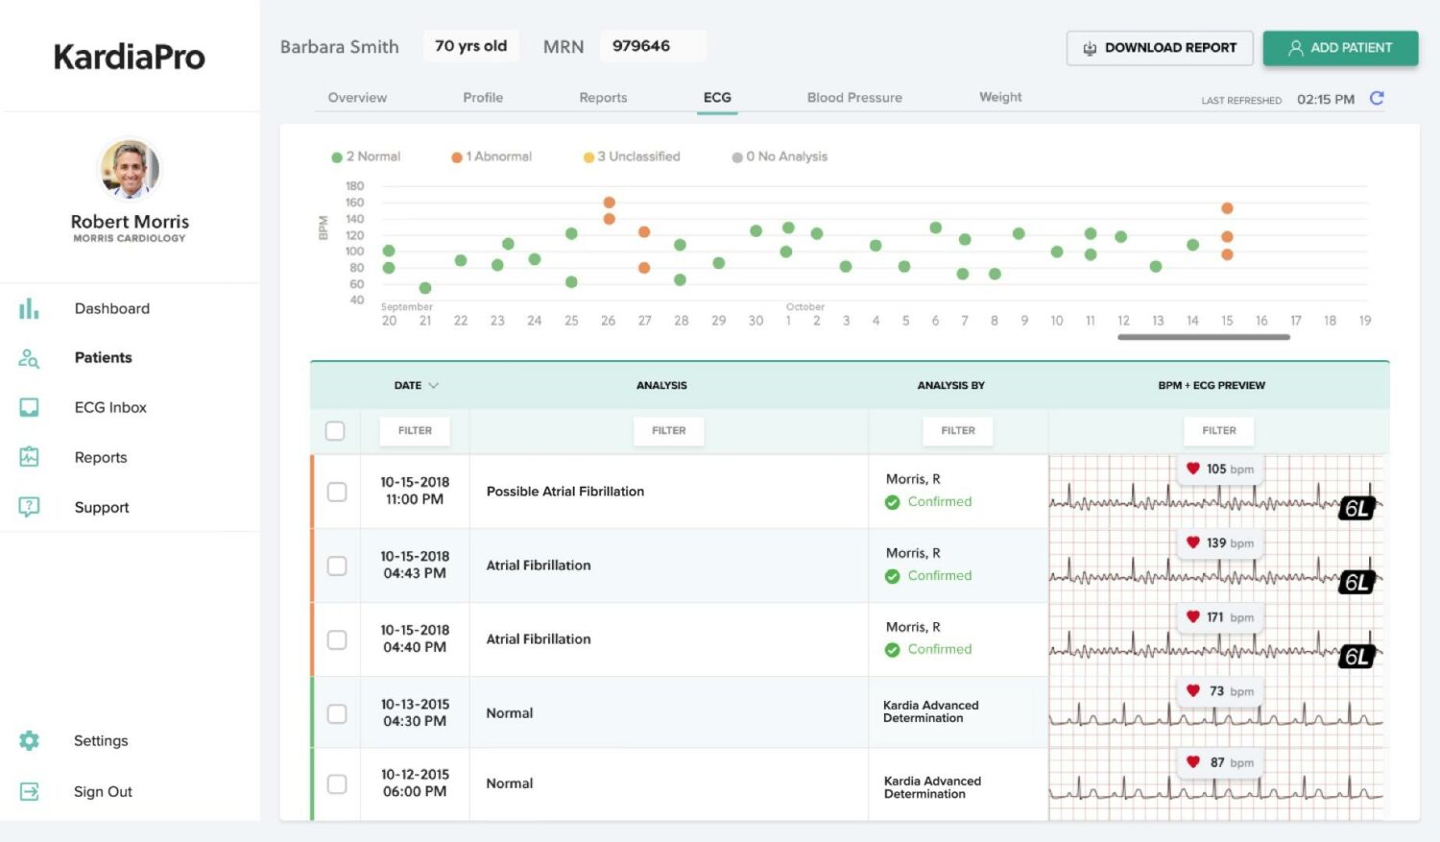Click the chart's horizontal date-range scrollbar
The image size is (1440, 842).
coord(1204,337)
